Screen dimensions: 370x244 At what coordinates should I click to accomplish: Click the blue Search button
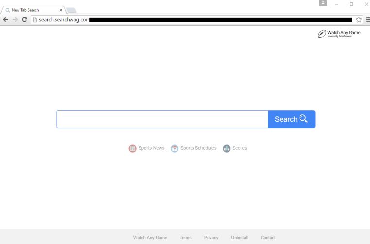click(292, 120)
